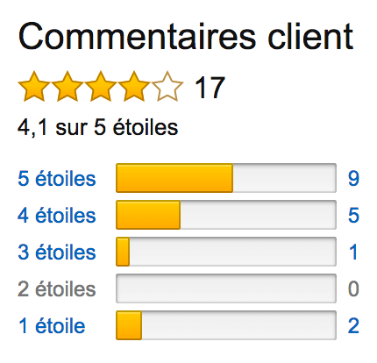The image size is (377, 363).
Task: Click the 1 étoile histogram bar
Action: click(226, 325)
